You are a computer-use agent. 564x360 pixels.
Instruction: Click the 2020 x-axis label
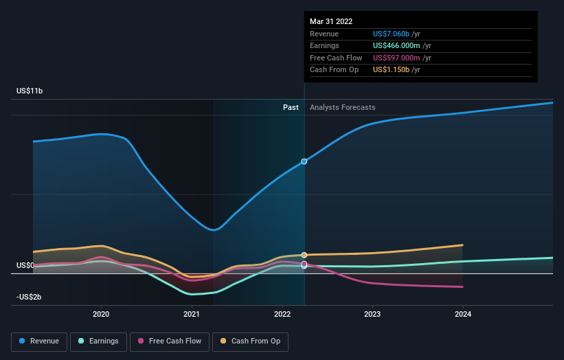101,315
